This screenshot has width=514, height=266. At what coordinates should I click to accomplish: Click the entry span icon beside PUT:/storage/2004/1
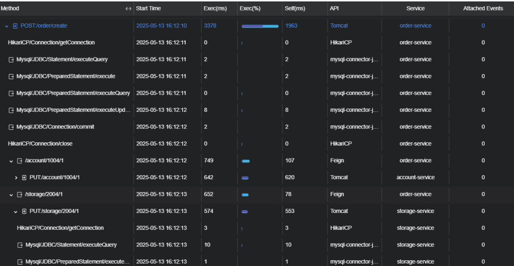coord(24,211)
